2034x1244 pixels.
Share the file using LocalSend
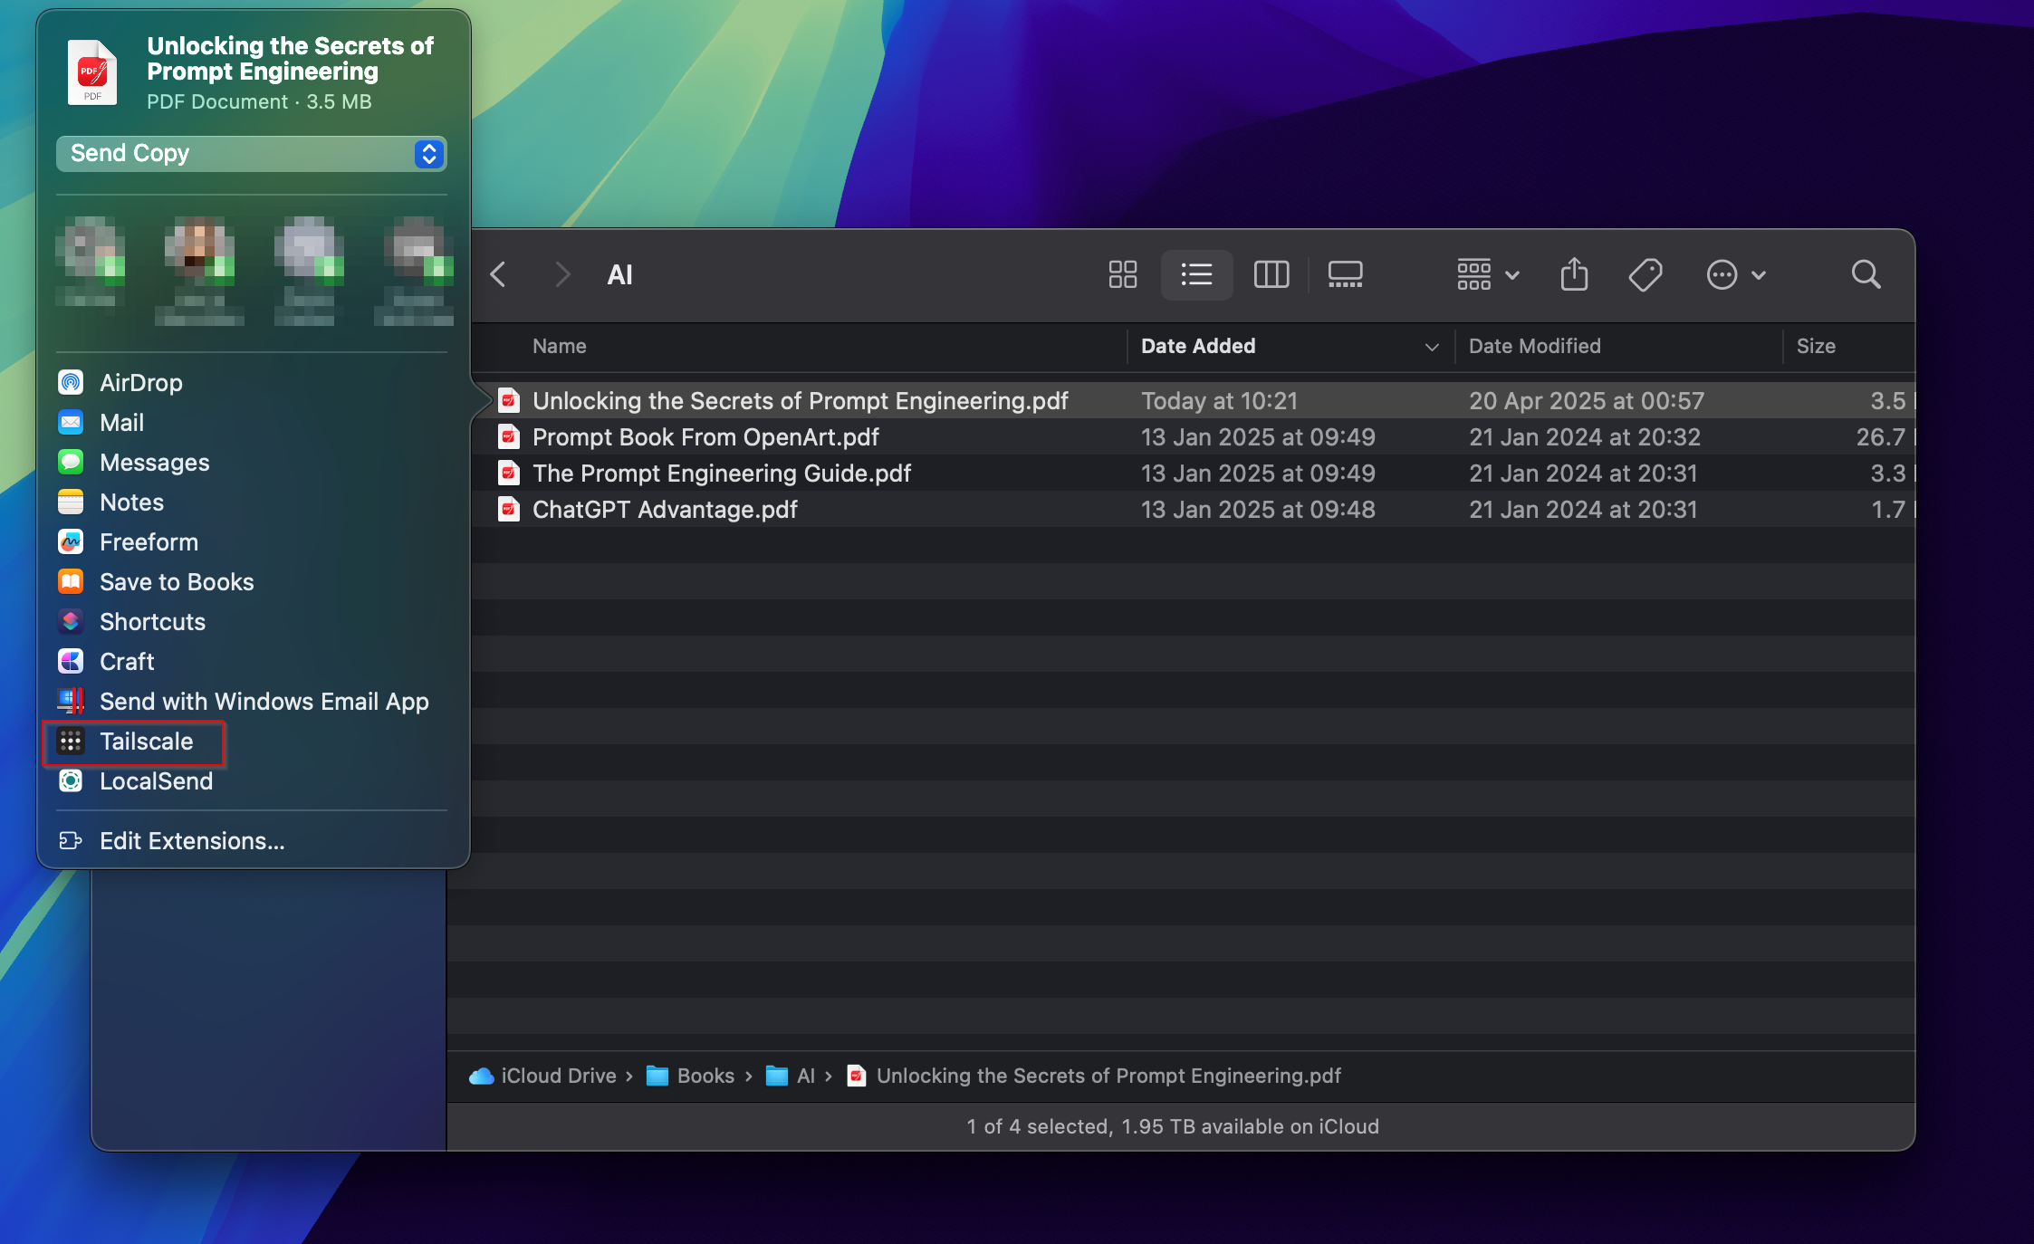click(x=157, y=780)
